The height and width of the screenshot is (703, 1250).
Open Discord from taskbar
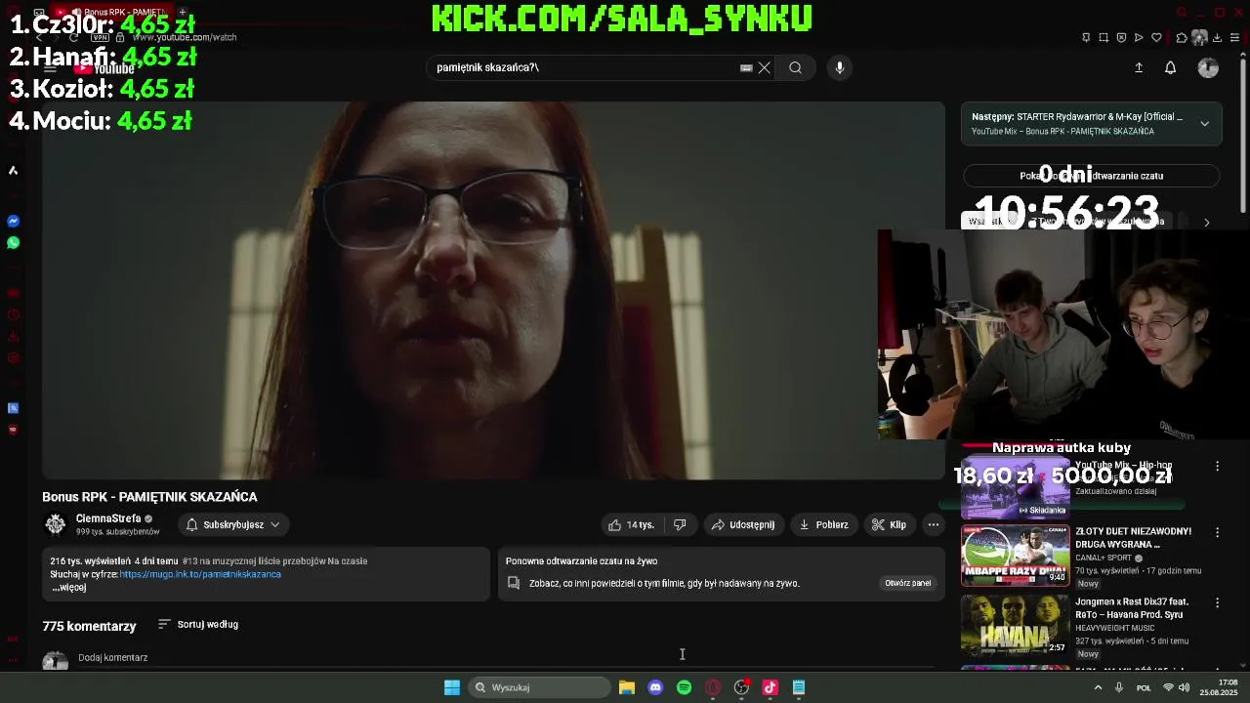click(x=655, y=687)
